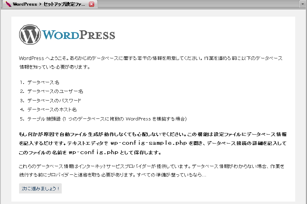Viewport: 307px width, 204px height.
Task: Click the bold wp-config-sample.php text
Action: pos(149,143)
